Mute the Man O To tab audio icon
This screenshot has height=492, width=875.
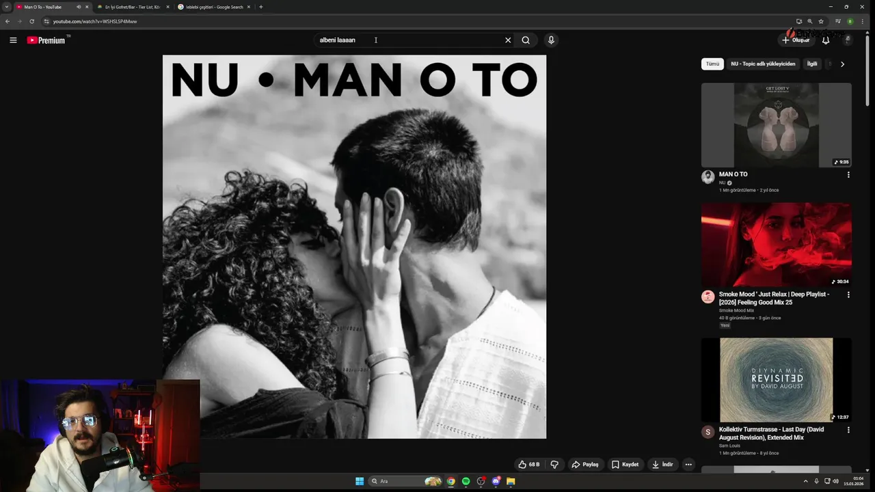pos(79,7)
